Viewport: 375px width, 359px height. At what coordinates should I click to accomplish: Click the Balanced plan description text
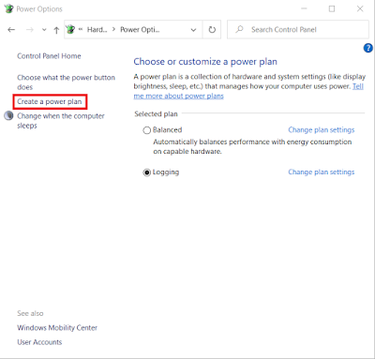[252, 146]
